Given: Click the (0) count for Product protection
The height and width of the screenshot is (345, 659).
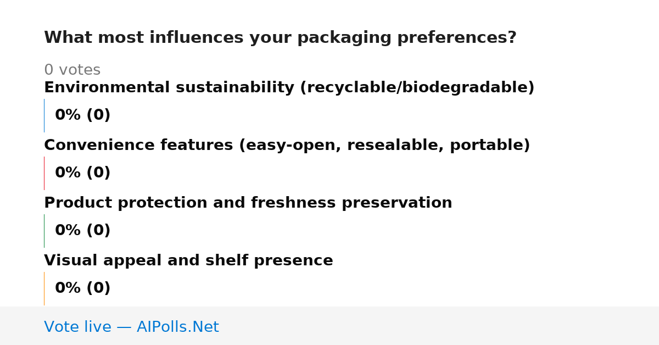Looking at the screenshot, I should tap(98, 231).
